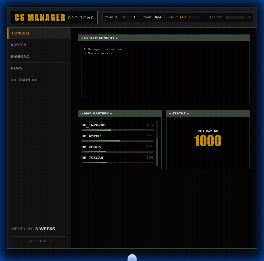The height and width of the screenshot is (261, 264).
Task: Start training via the TRAIN menu entry
Action: 24,80
